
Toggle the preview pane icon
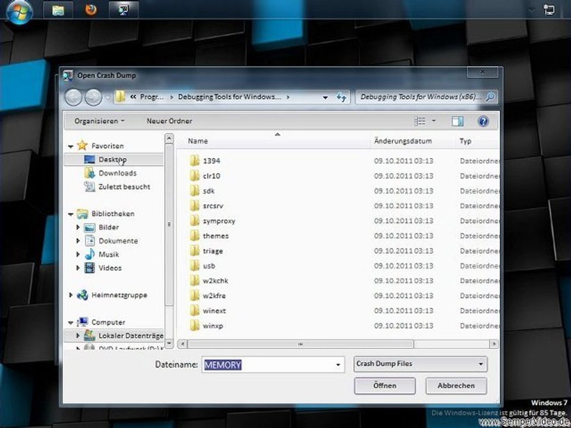[x=457, y=121]
